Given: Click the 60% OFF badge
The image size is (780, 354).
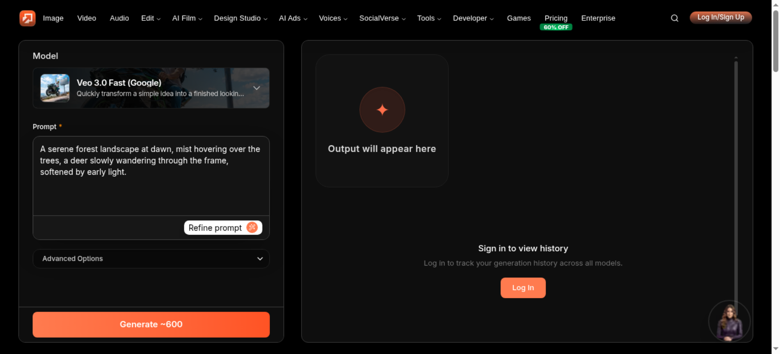Looking at the screenshot, I should coord(556,27).
